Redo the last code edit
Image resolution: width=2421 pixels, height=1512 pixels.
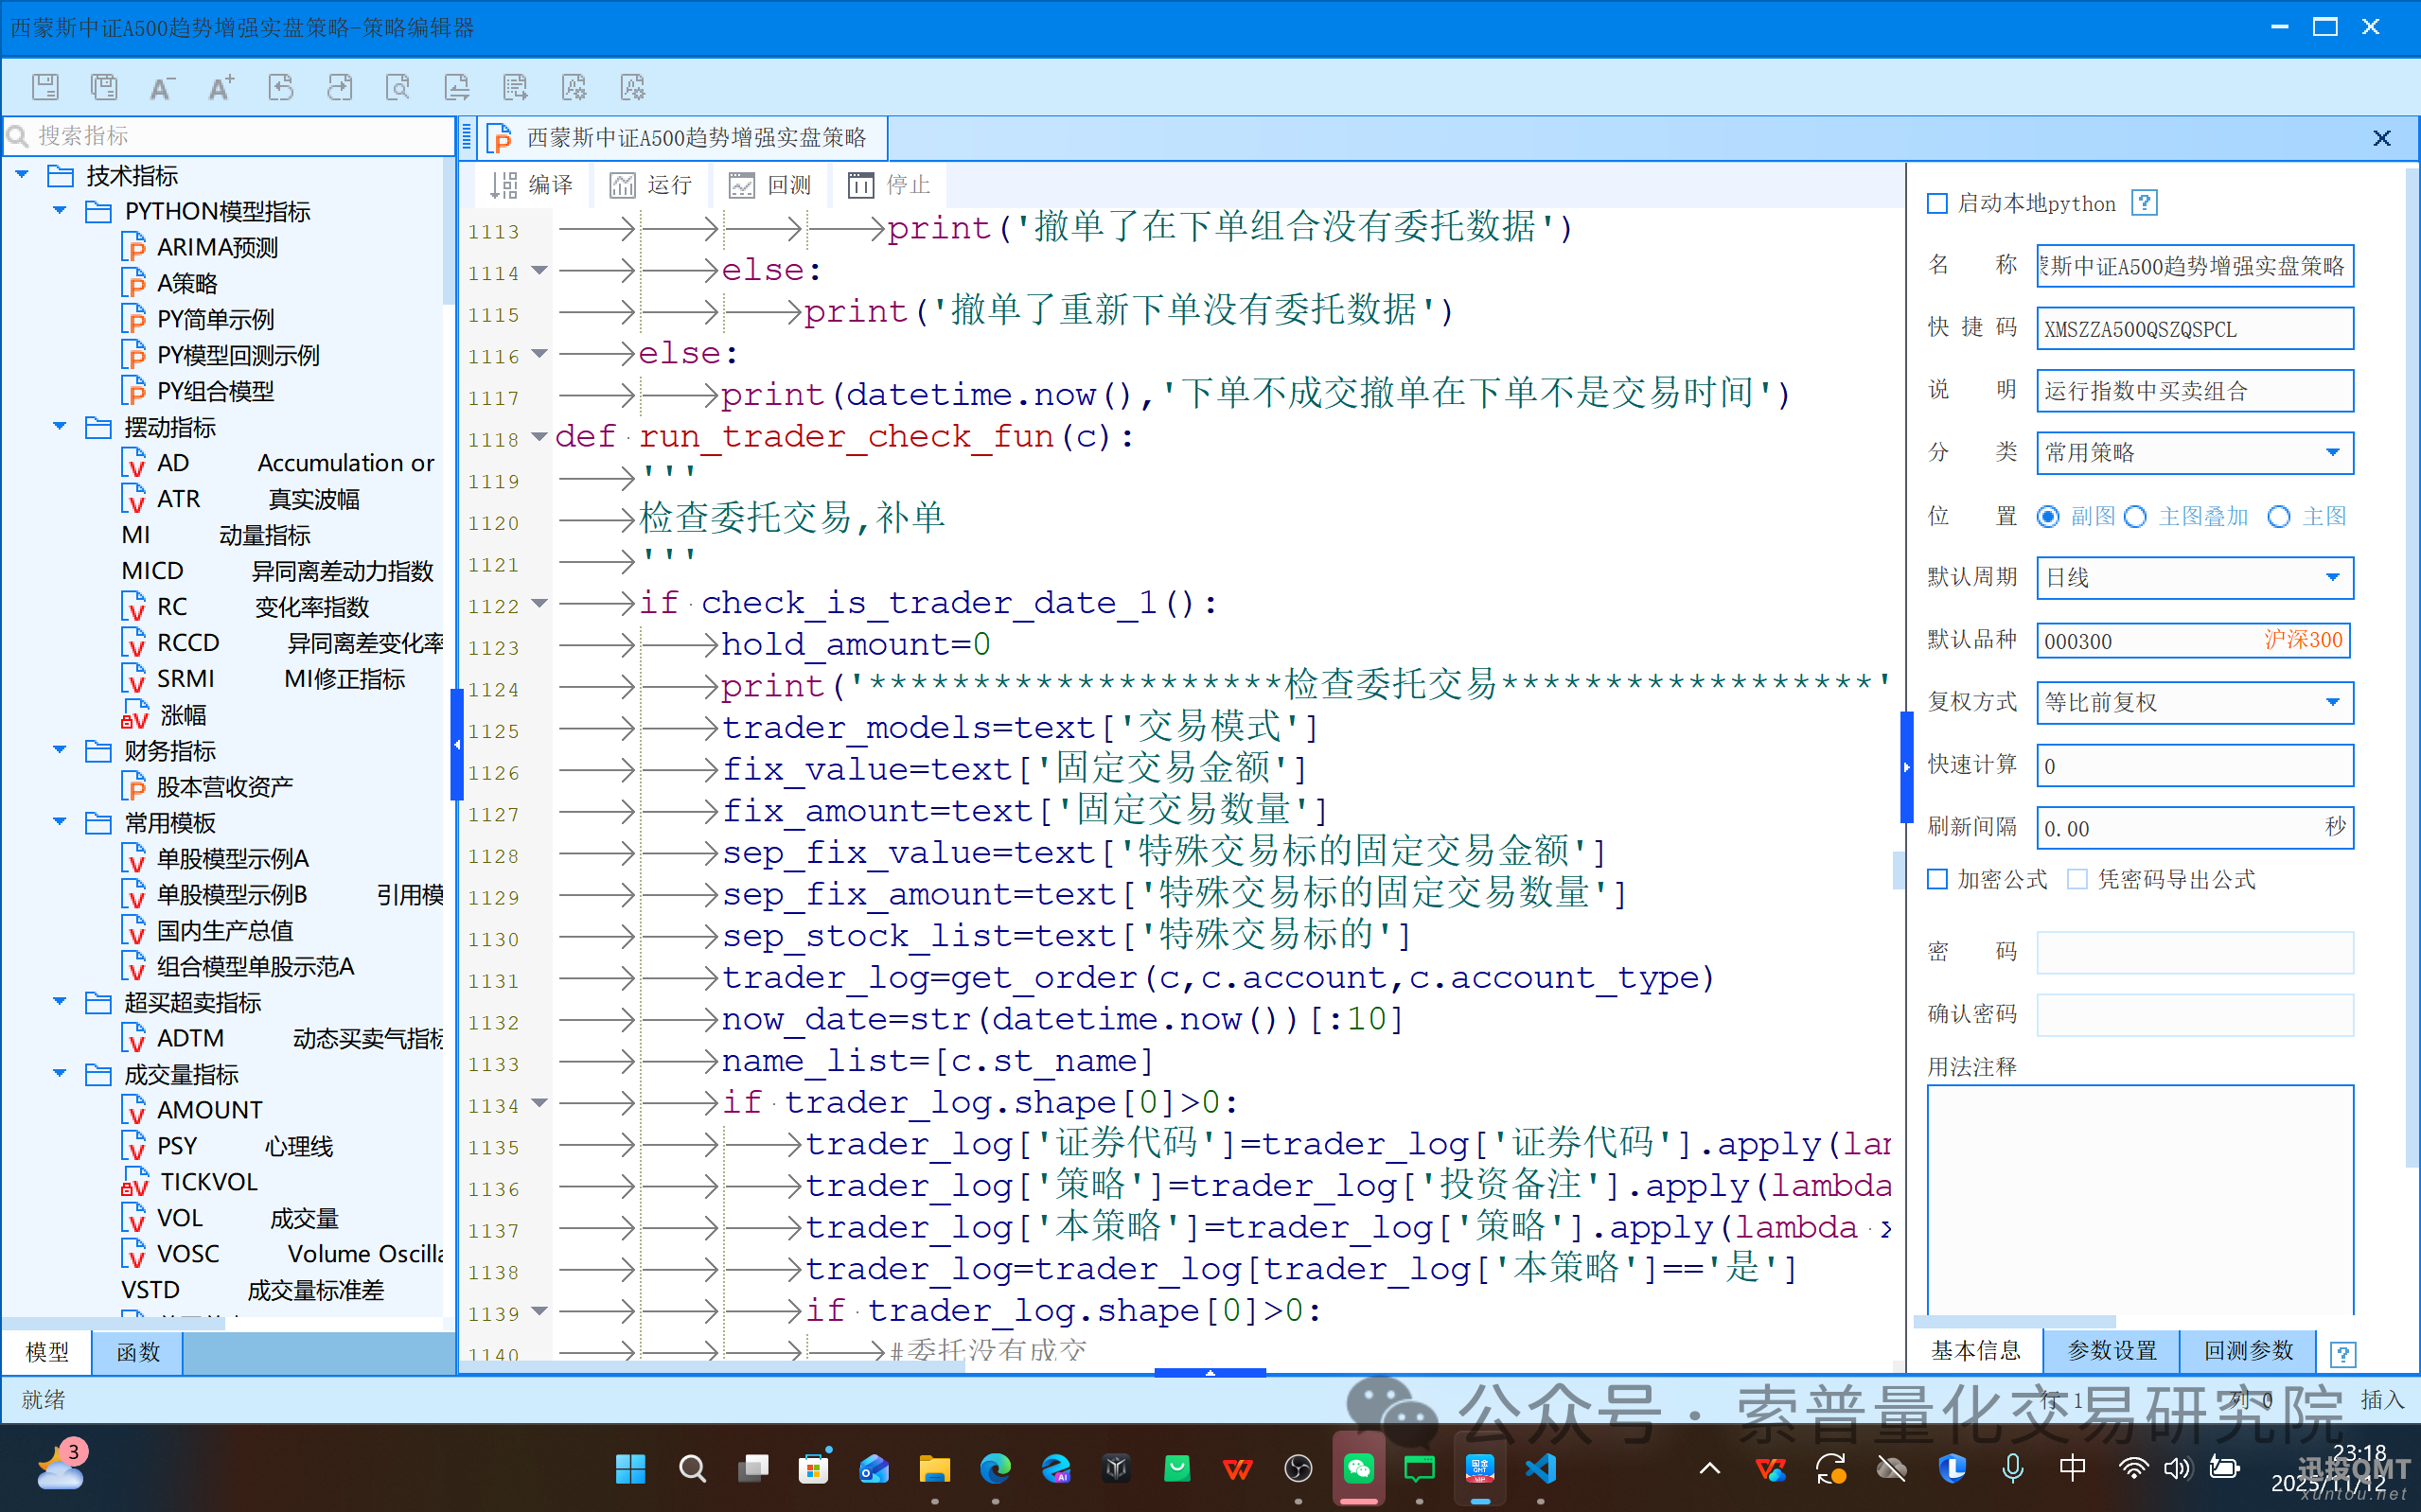(x=340, y=87)
